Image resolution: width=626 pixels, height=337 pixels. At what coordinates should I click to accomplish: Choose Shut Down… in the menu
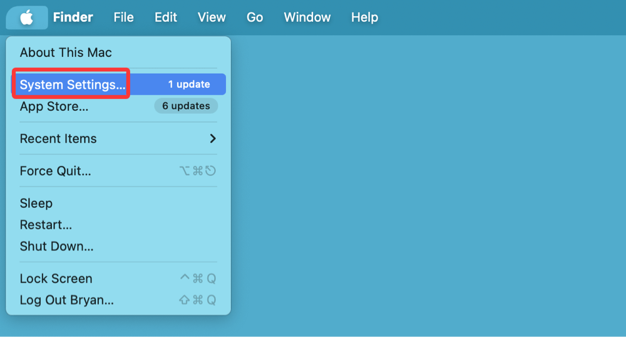pyautogui.click(x=56, y=246)
